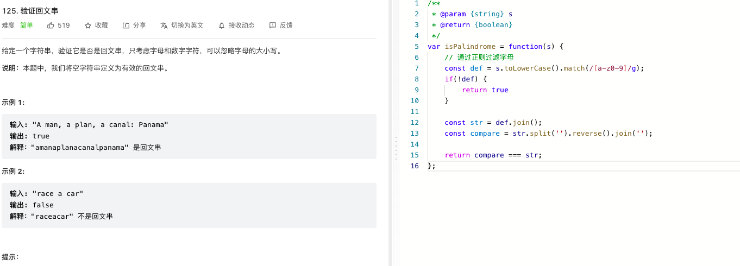Image resolution: width=740 pixels, height=266 pixels.
Task: Open 反馈 feedback
Action: 286,25
